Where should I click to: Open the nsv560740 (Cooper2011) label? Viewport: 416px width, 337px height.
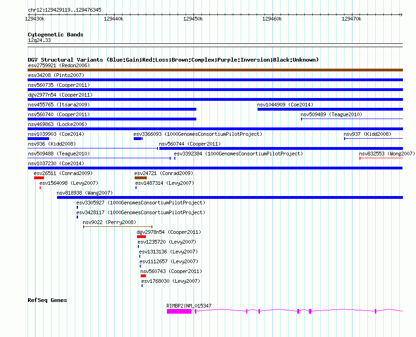click(59, 114)
